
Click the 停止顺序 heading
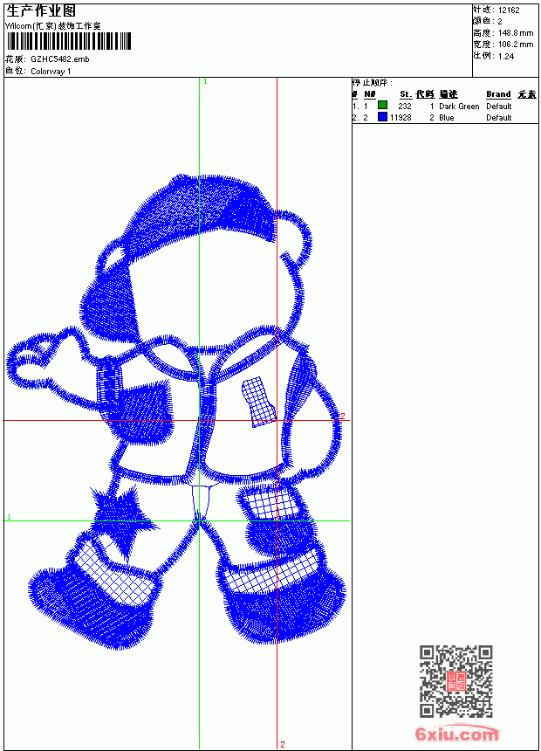click(372, 83)
